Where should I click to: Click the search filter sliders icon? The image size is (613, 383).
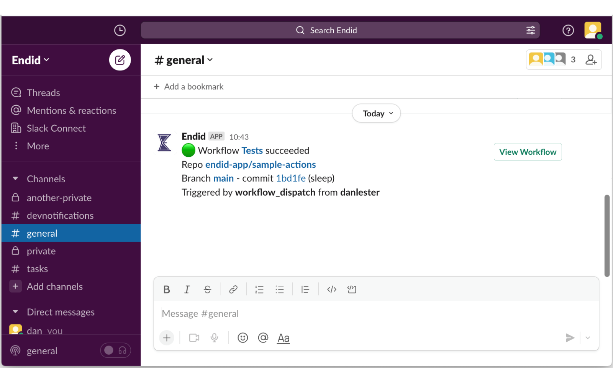click(x=531, y=30)
